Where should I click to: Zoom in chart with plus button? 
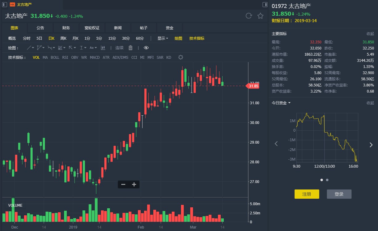134,185
